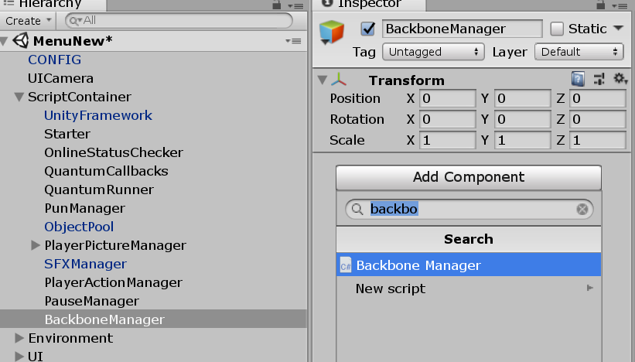Select the UnityFramework object
635x362 pixels.
pos(98,115)
